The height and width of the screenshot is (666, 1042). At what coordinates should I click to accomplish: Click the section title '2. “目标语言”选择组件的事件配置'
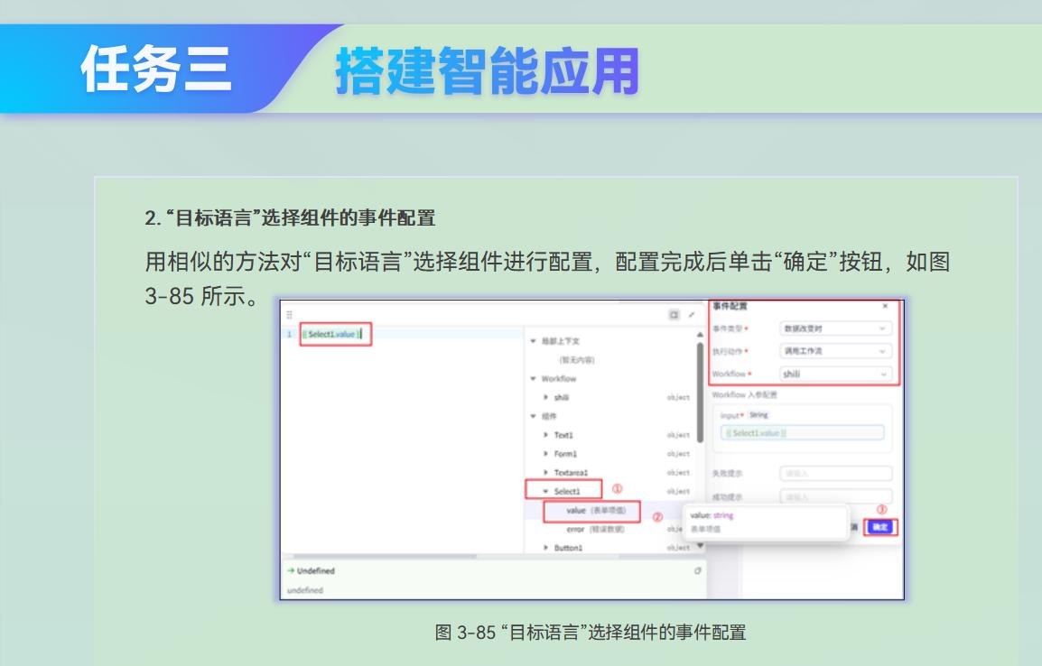(290, 217)
